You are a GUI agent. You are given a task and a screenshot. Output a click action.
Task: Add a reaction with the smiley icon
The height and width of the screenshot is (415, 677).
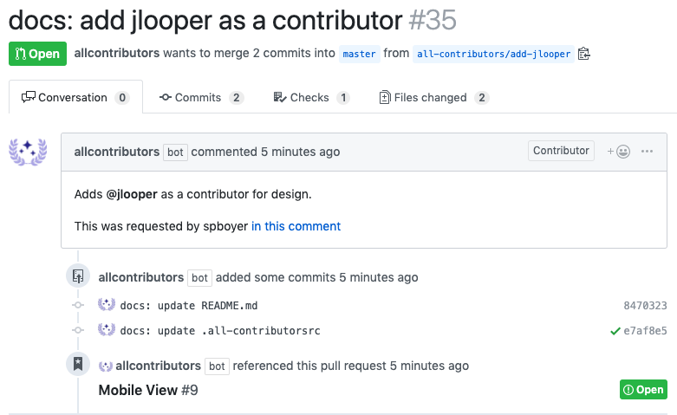618,152
